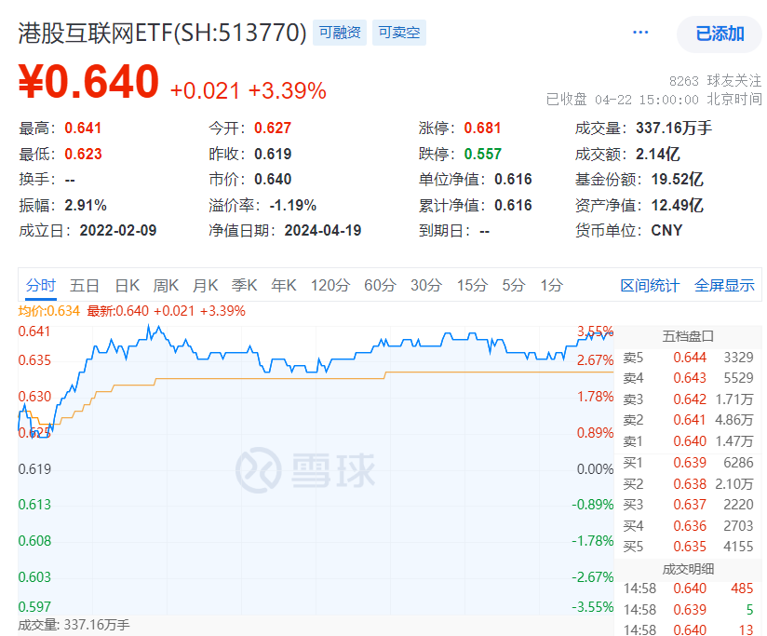Click the 全屏显示 link

pos(724,286)
